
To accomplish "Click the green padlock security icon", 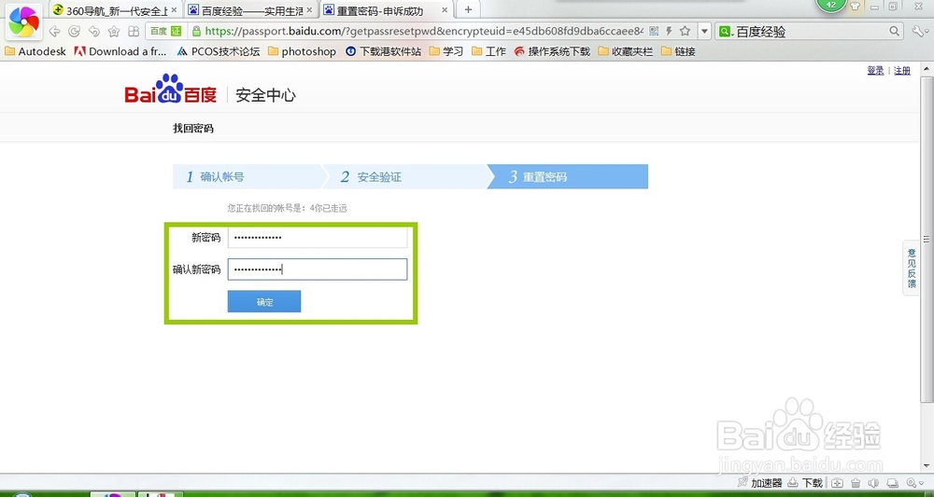I will tap(196, 31).
